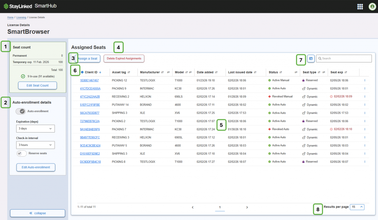378x220 pixels.
Task: Click the Client ID info icon
Action: [x=82, y=72]
